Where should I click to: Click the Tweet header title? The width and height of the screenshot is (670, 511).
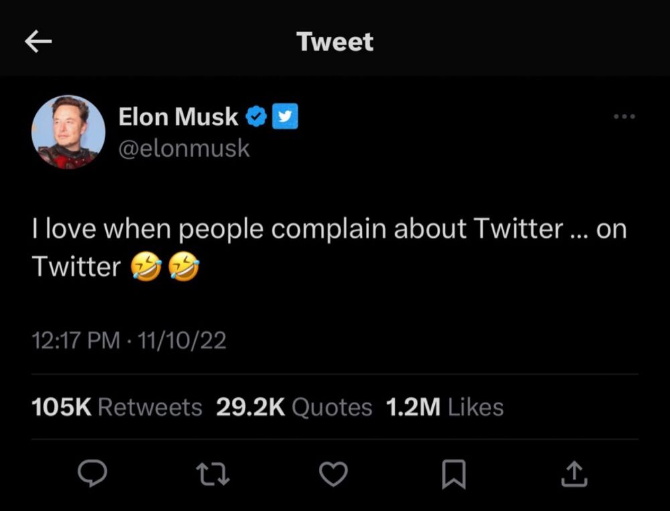(335, 42)
